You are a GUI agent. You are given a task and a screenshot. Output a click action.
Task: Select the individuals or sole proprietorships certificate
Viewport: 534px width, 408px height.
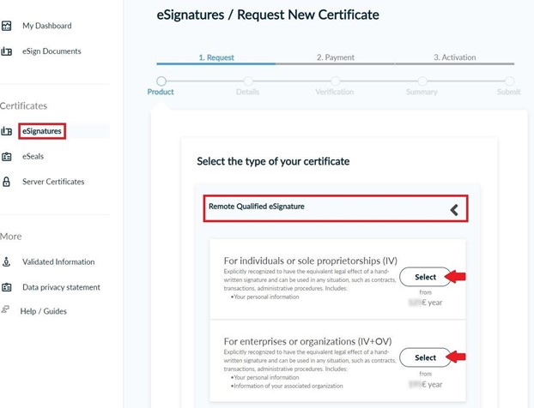(x=426, y=277)
